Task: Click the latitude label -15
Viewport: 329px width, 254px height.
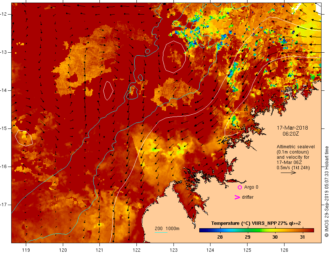Action: (4, 128)
